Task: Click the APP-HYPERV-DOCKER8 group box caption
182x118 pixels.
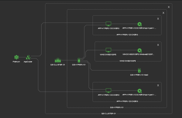Action: click(127, 35)
